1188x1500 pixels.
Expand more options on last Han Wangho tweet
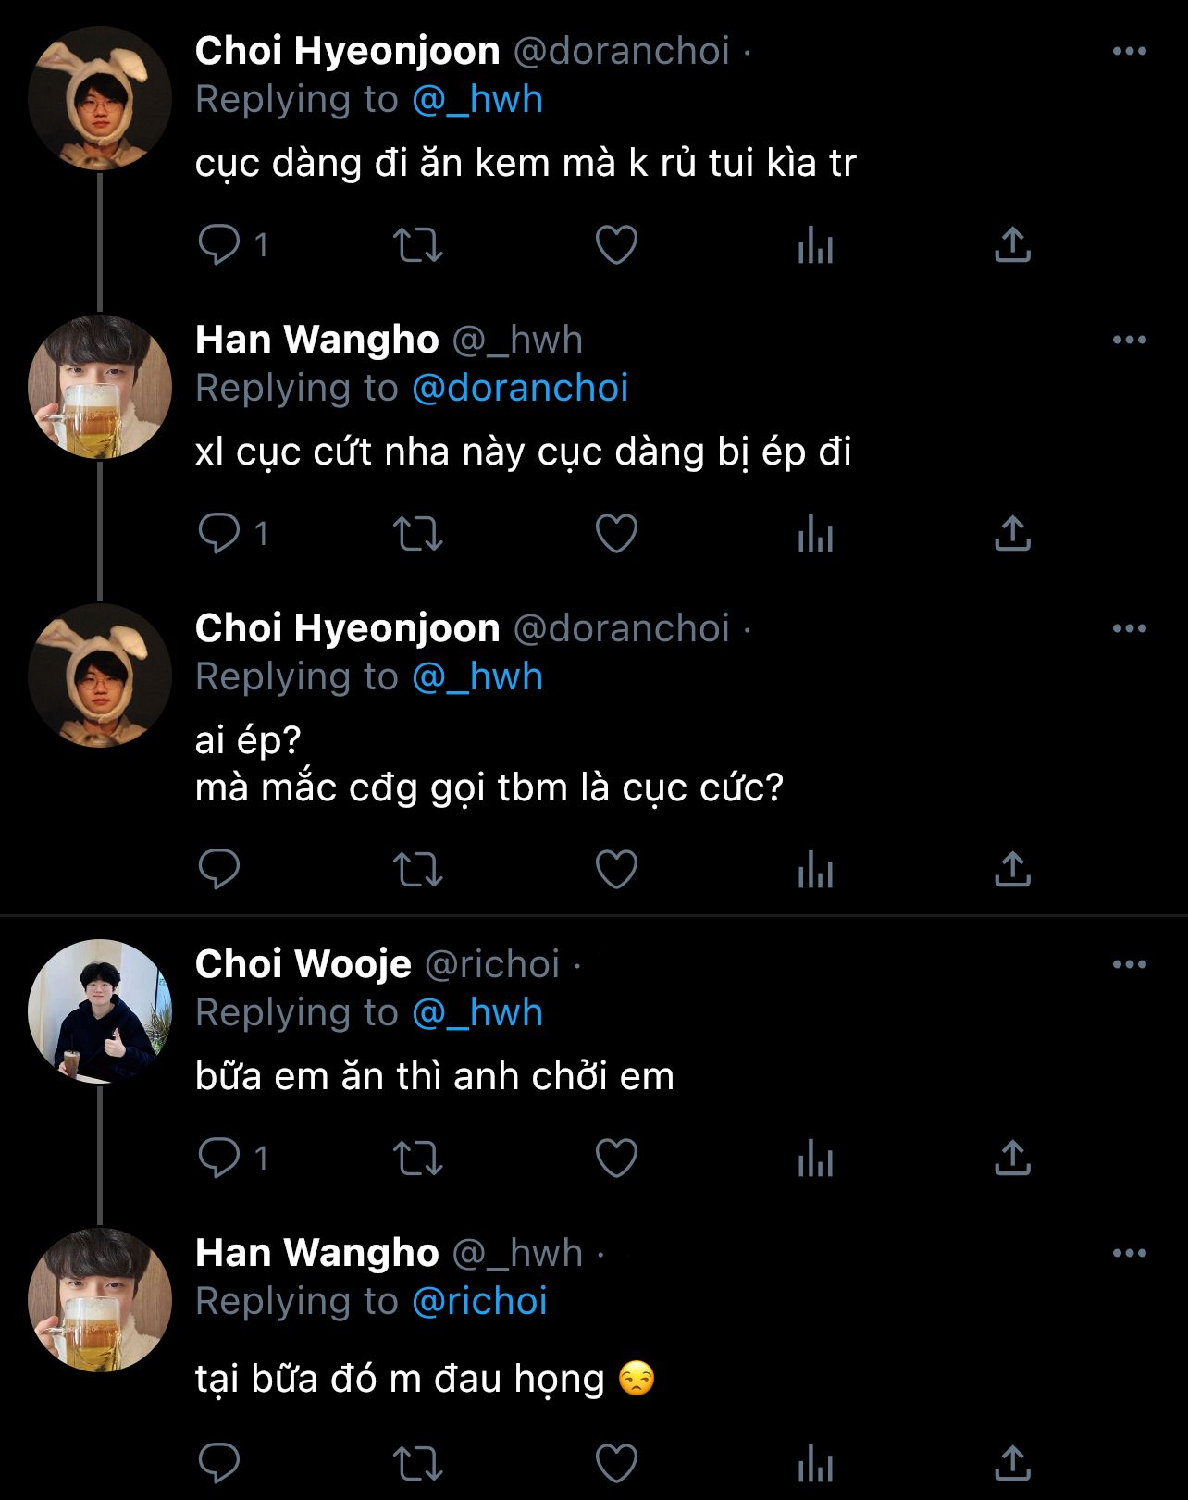[x=1129, y=1254]
